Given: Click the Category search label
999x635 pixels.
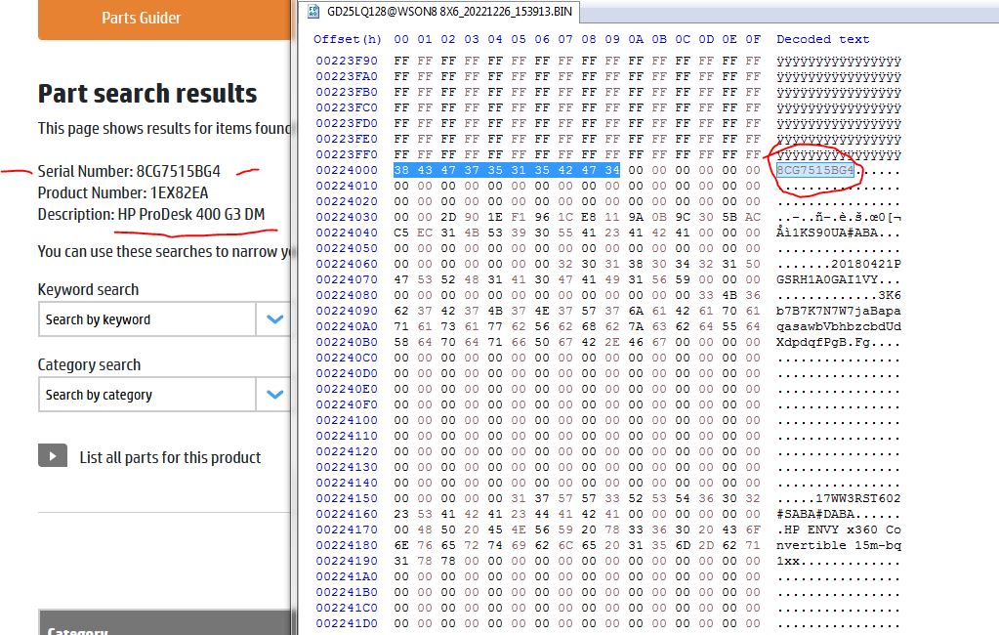Looking at the screenshot, I should [x=89, y=364].
